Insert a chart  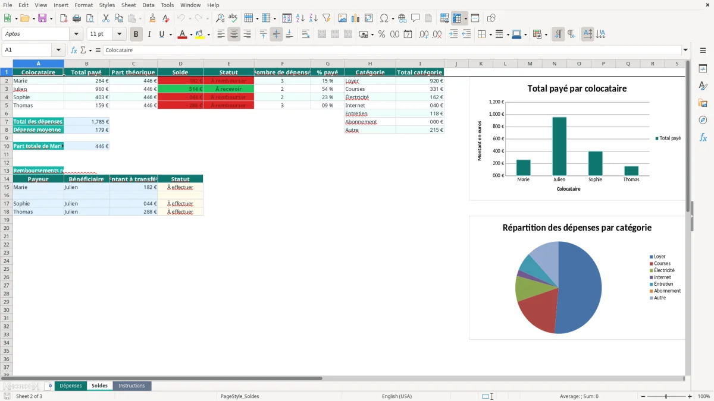coord(356,18)
